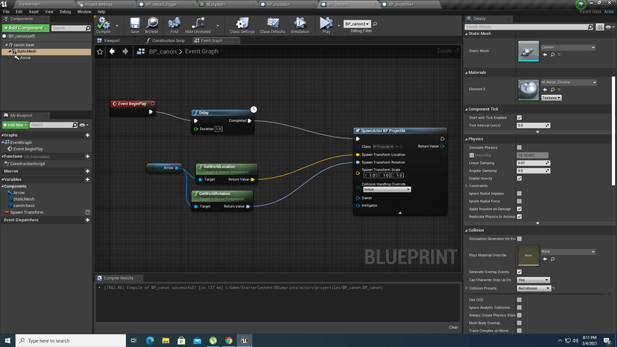Click the Save blueprint icon
Viewport: 617px width, 347px height.
pos(135,25)
